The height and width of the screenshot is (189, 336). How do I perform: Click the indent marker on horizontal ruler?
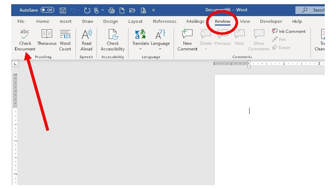click(x=249, y=64)
